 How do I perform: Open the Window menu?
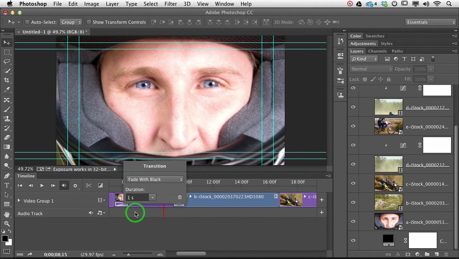pos(225,4)
